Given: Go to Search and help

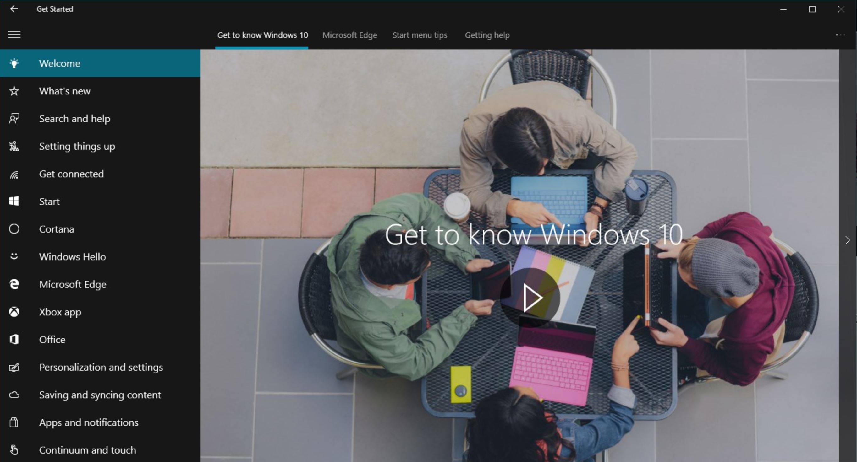Looking at the screenshot, I should tap(74, 119).
